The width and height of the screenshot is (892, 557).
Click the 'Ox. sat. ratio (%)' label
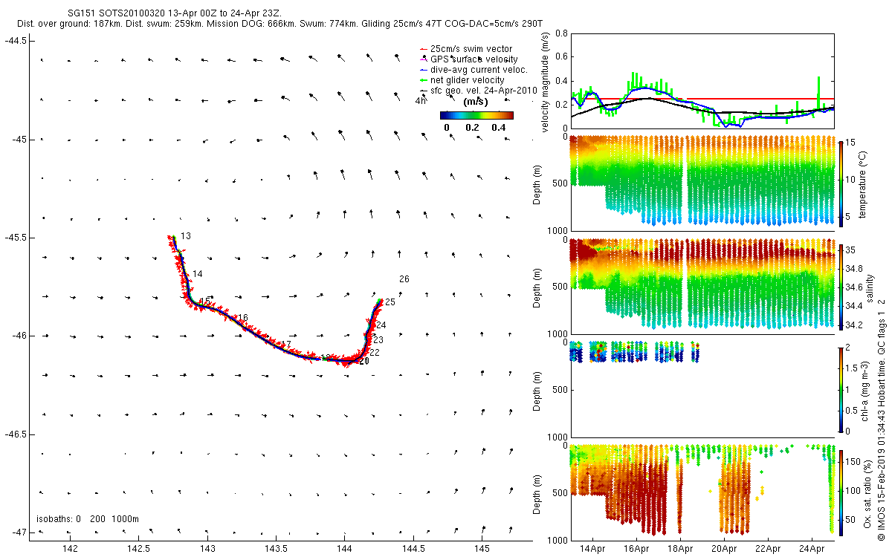click(x=867, y=493)
